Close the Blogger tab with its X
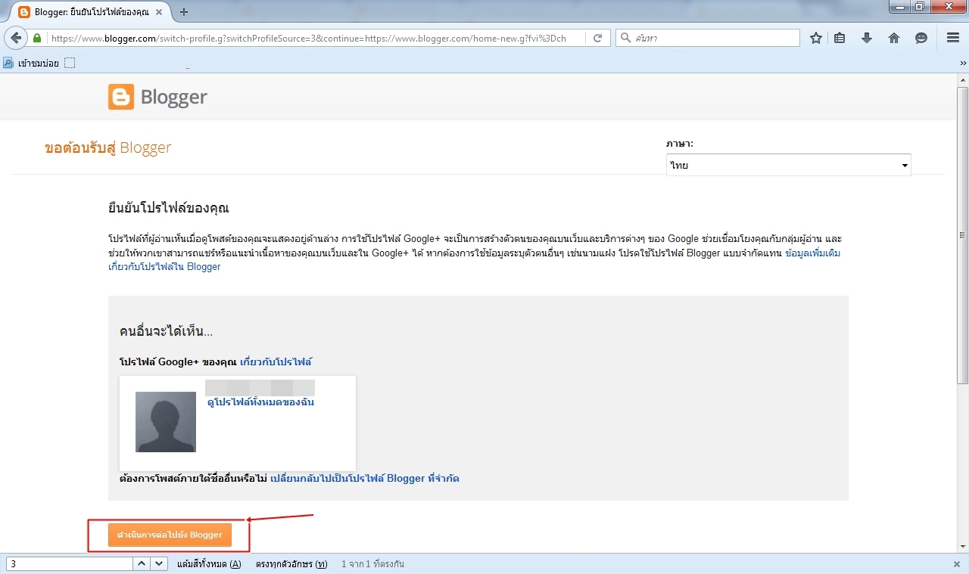The height and width of the screenshot is (574, 969). click(159, 12)
